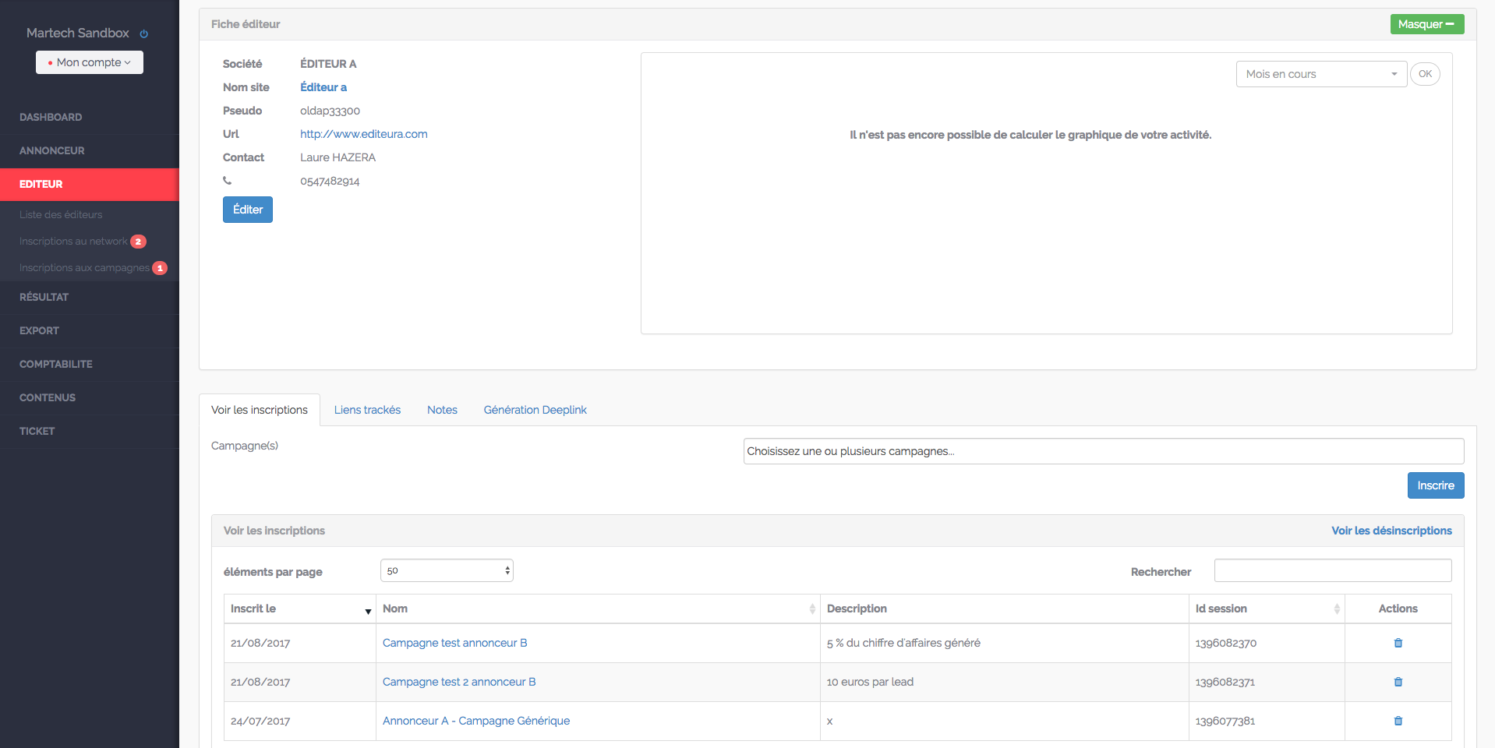Go to Inscriptions aux campagnes

(84, 268)
